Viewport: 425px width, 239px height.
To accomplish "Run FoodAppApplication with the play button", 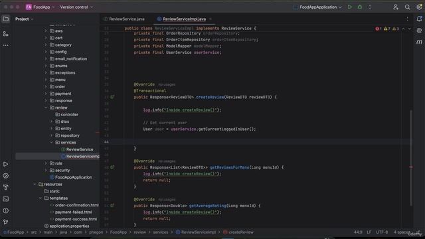I will click(350, 7).
